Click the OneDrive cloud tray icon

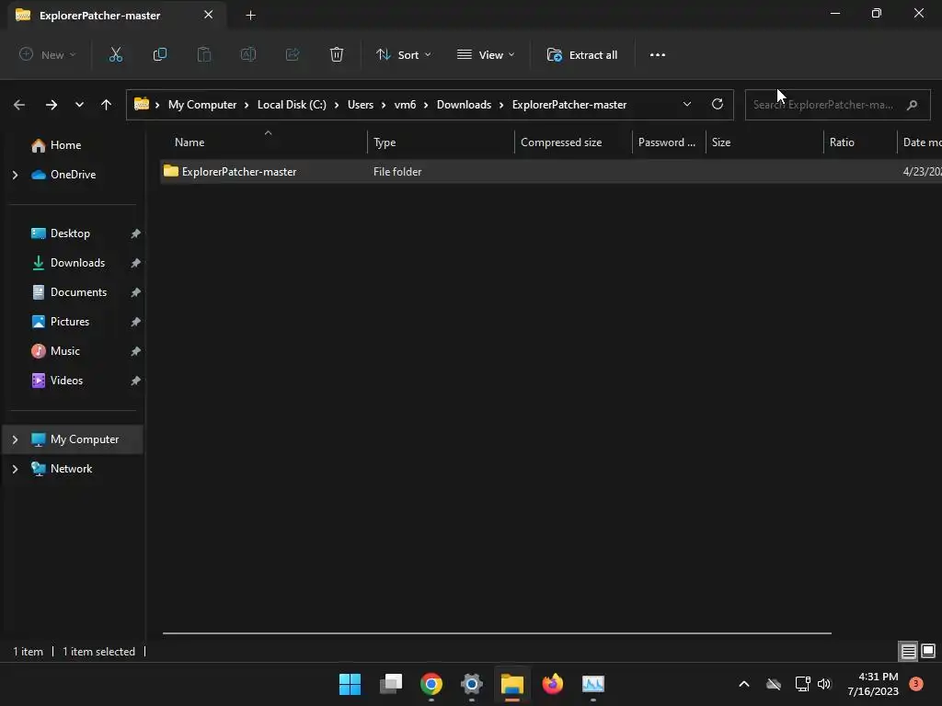pos(774,684)
